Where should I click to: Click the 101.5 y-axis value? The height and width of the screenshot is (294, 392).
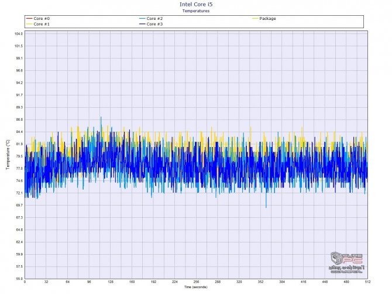click(19, 46)
